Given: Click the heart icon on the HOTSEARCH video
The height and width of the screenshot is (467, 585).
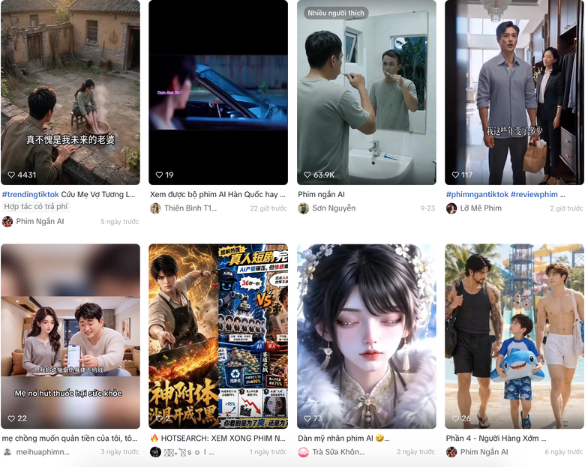Looking at the screenshot, I should [x=159, y=418].
